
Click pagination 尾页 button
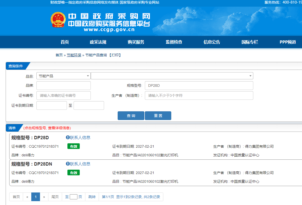(x=55, y=197)
